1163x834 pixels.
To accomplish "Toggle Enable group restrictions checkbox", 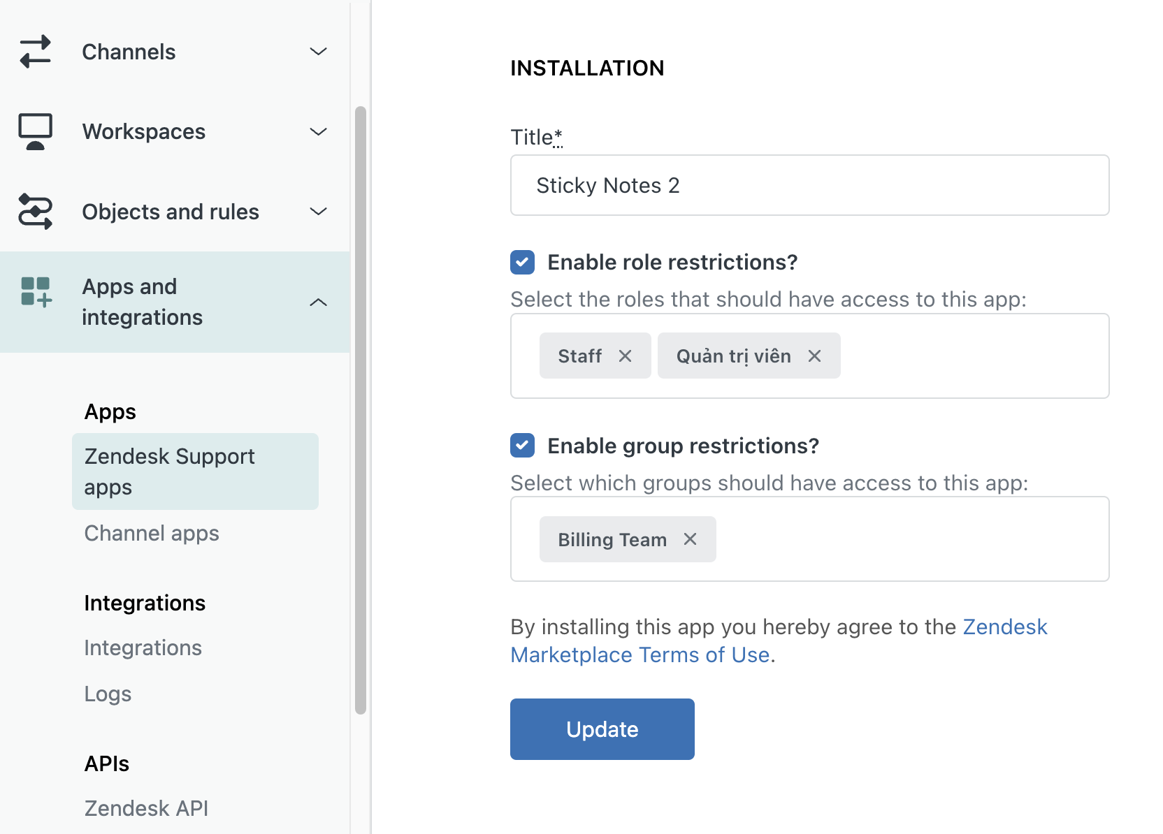I will [523, 446].
